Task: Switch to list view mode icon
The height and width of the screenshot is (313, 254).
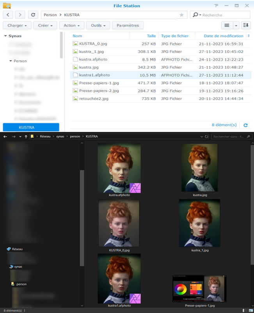Action: (x=227, y=25)
